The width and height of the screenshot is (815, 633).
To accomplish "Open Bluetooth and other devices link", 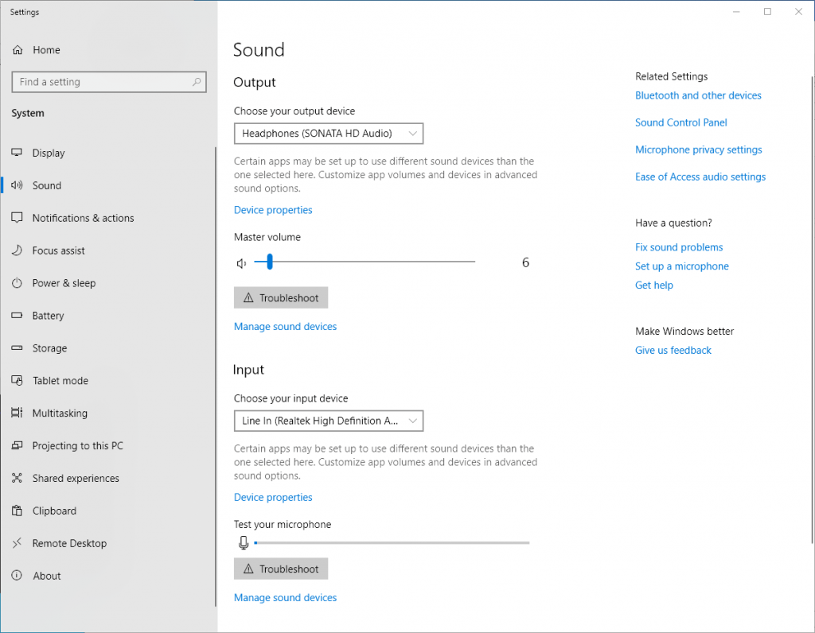I will pos(698,95).
